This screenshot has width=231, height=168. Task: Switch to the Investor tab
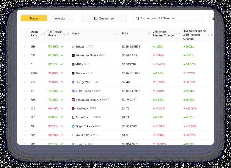[60, 19]
